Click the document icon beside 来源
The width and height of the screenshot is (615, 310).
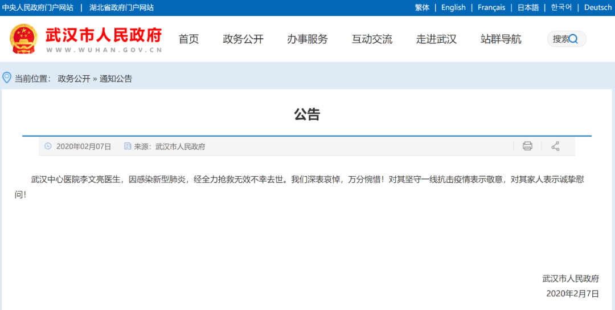click(x=128, y=146)
